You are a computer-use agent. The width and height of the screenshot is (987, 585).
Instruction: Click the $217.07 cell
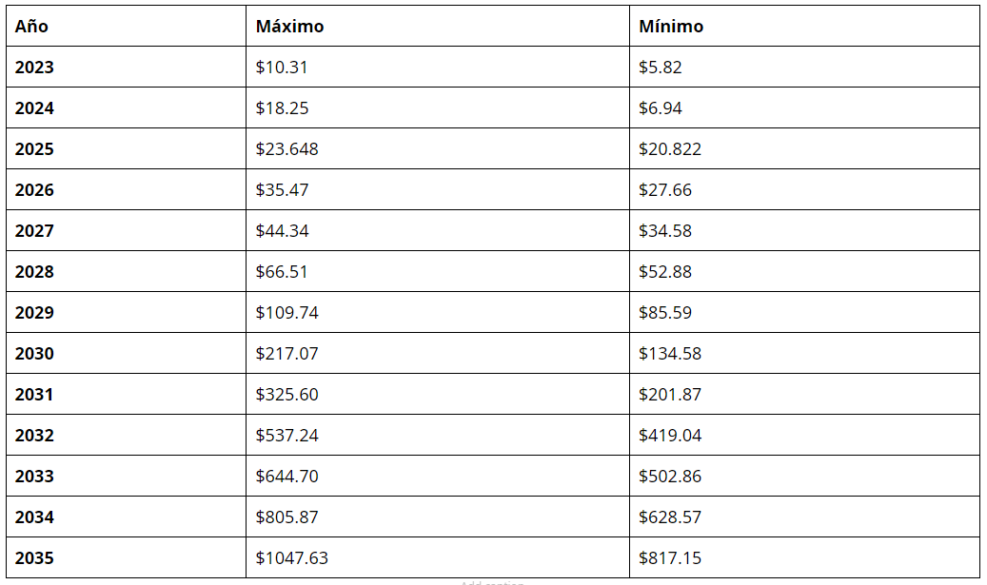[438, 353]
